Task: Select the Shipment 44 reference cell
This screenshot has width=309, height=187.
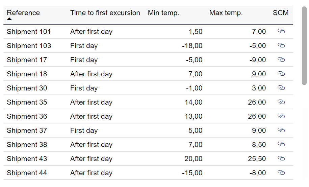Action: click(x=27, y=173)
